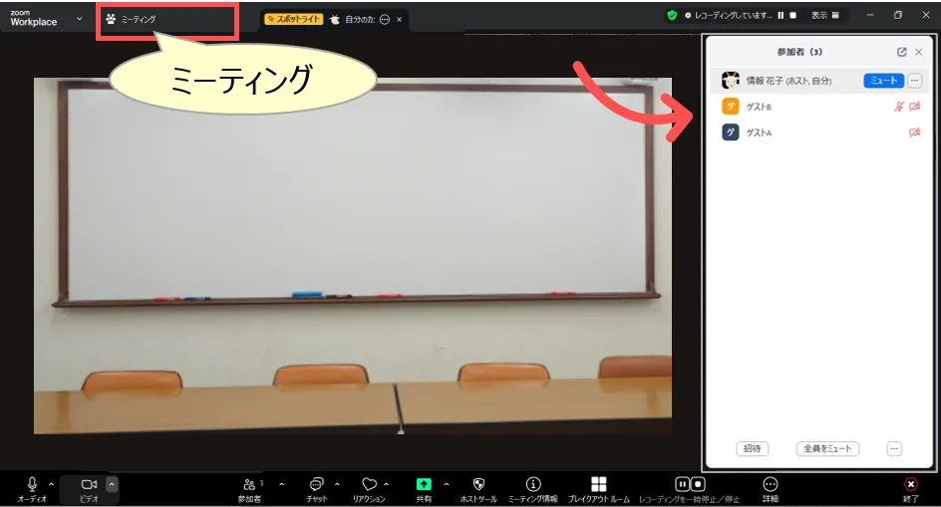Click the green Share (共有) icon
This screenshot has height=507, width=941.
pos(424,484)
